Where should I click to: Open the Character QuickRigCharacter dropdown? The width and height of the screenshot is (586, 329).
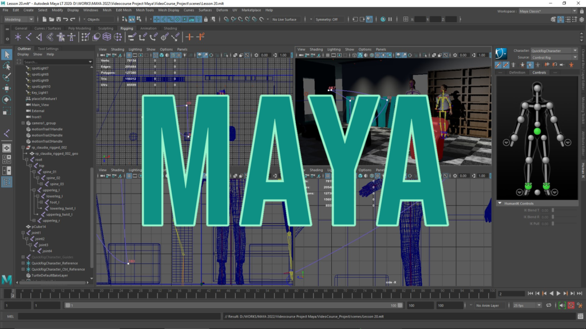tap(554, 51)
